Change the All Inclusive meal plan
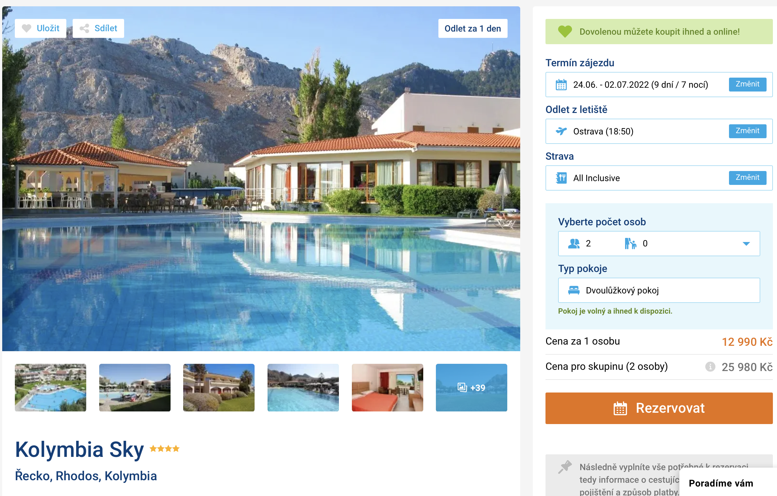The height and width of the screenshot is (496, 777). (747, 178)
